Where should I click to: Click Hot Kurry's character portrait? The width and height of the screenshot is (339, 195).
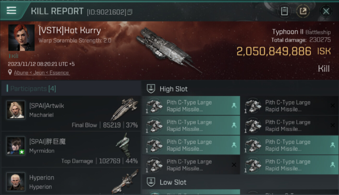(x=21, y=38)
